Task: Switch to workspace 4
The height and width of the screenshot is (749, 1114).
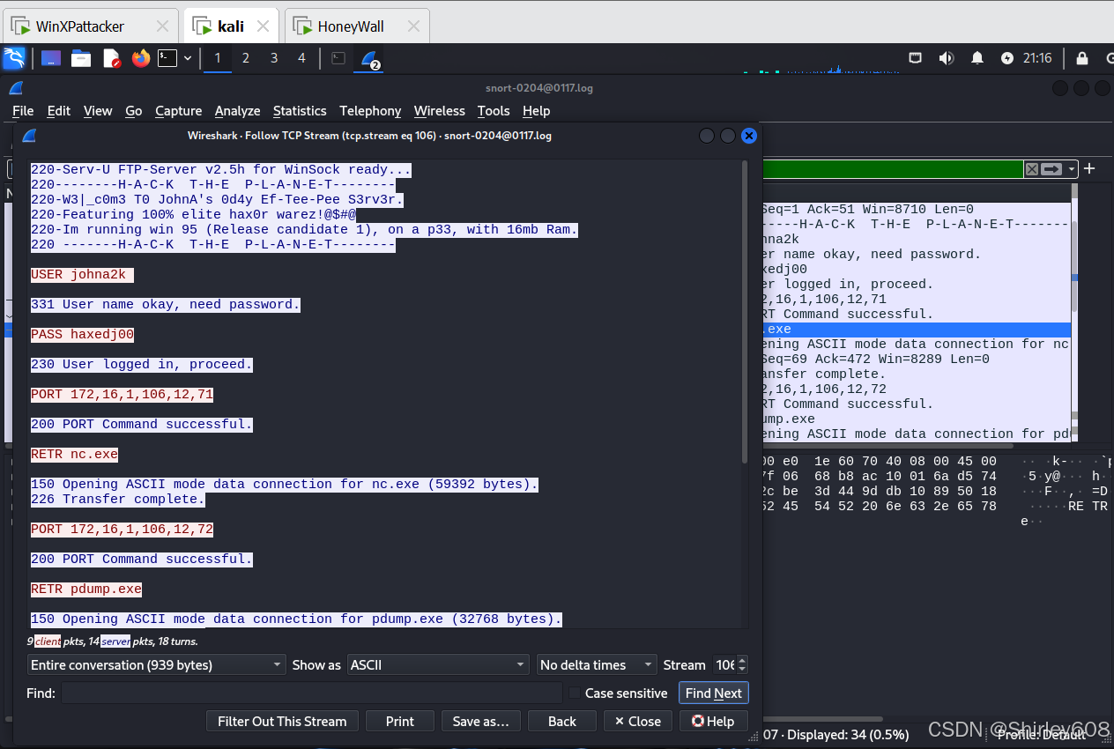Action: [301, 58]
